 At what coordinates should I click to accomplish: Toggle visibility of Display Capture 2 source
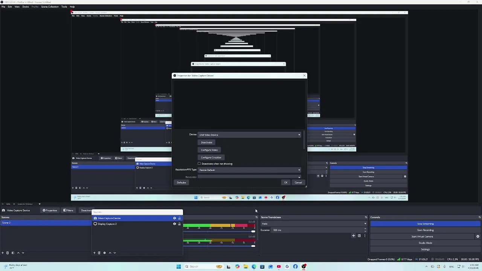[x=174, y=224]
